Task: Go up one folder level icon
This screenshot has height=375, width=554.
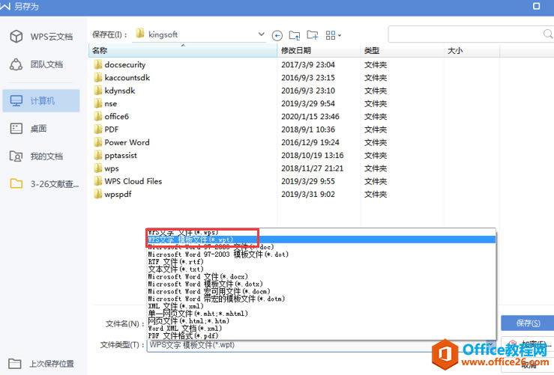Action: coord(295,35)
